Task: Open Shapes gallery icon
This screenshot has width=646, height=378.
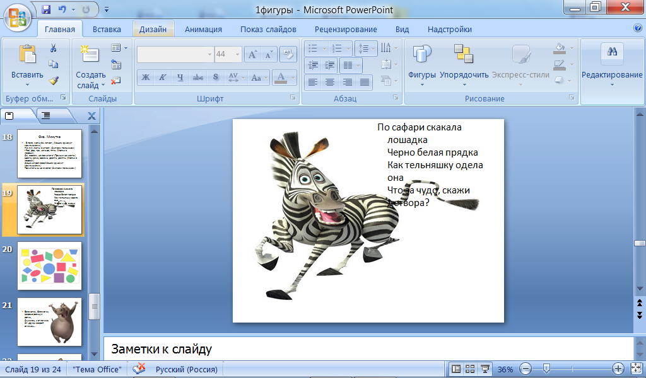Action: [422, 54]
